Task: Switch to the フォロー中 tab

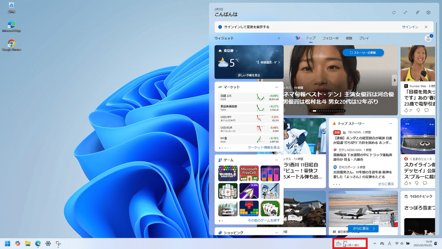Action: coord(330,38)
